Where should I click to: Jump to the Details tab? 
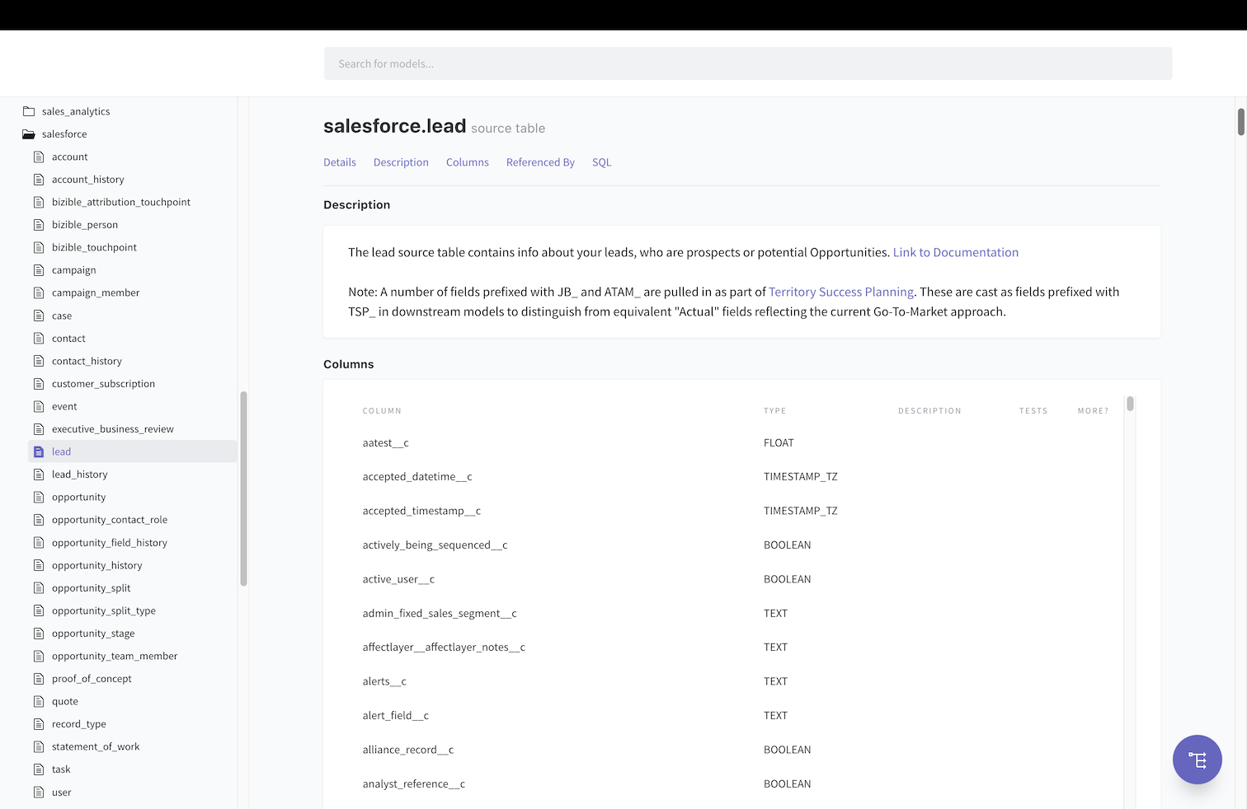click(340, 162)
